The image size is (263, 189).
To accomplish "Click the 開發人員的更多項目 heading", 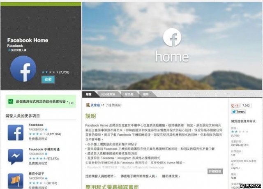I will pos(23,116).
